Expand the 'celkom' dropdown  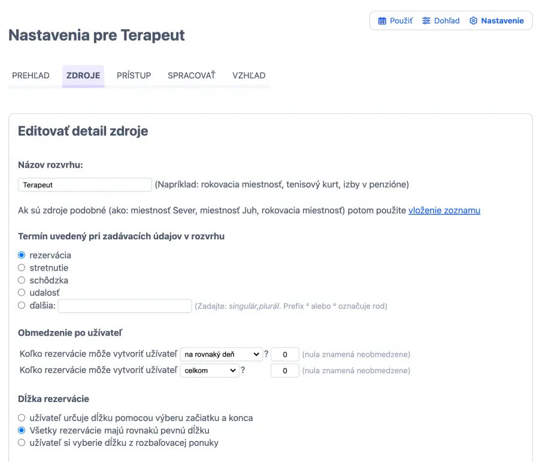(209, 370)
